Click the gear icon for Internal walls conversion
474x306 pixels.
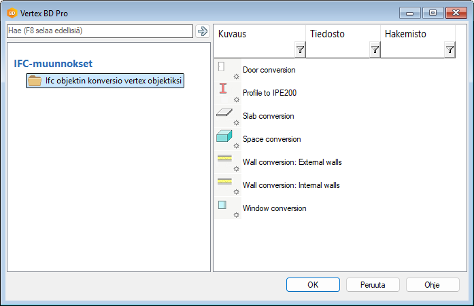(x=237, y=192)
